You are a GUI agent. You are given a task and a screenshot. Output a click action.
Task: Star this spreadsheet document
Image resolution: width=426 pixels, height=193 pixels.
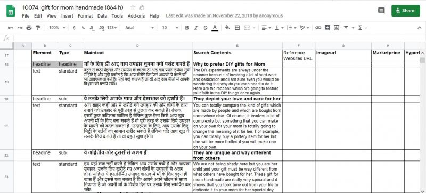pos(132,7)
